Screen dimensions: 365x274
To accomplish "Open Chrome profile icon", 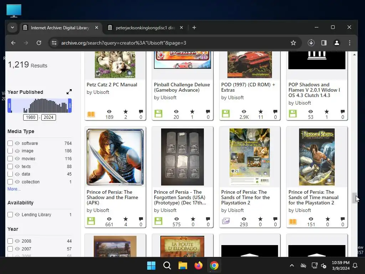I will [336, 43].
